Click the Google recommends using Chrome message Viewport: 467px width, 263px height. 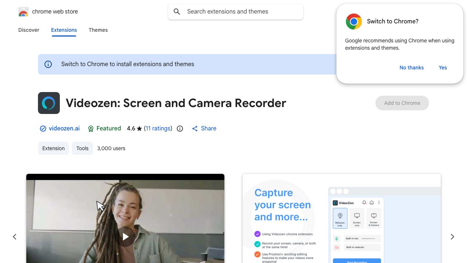(400, 44)
